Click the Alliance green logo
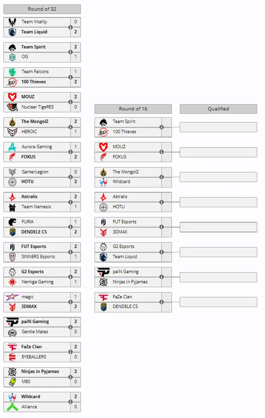 point(12,407)
